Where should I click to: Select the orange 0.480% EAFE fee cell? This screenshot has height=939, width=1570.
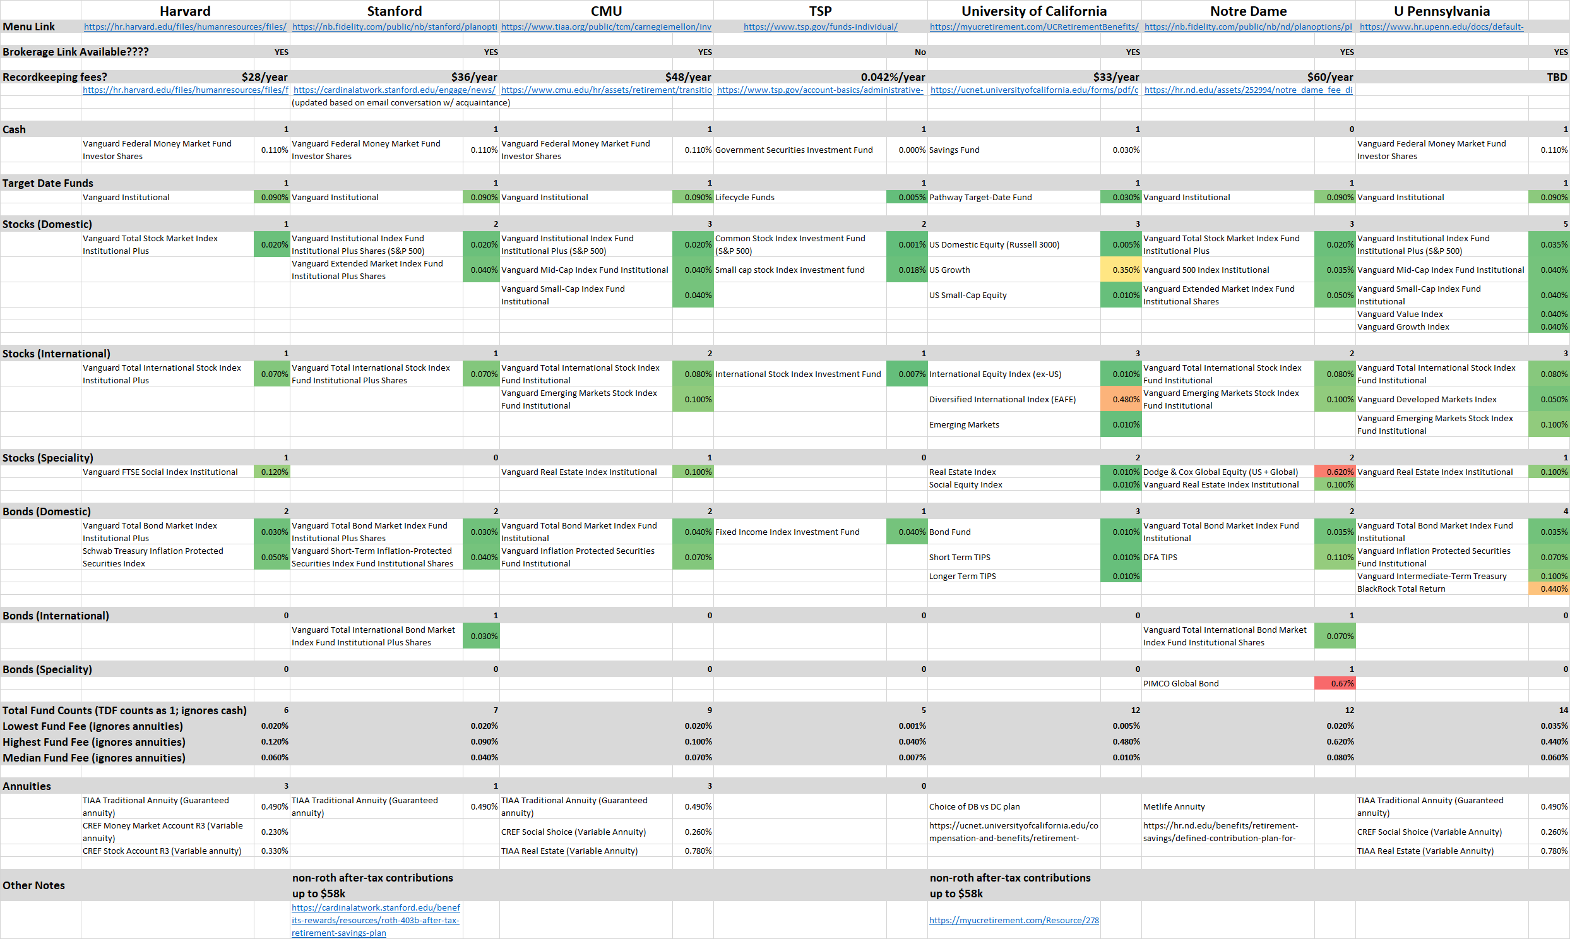[1121, 399]
